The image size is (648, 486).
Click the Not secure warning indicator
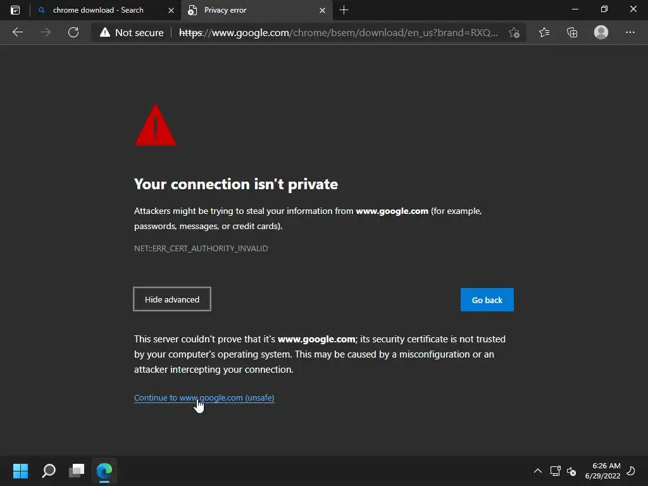pos(132,33)
